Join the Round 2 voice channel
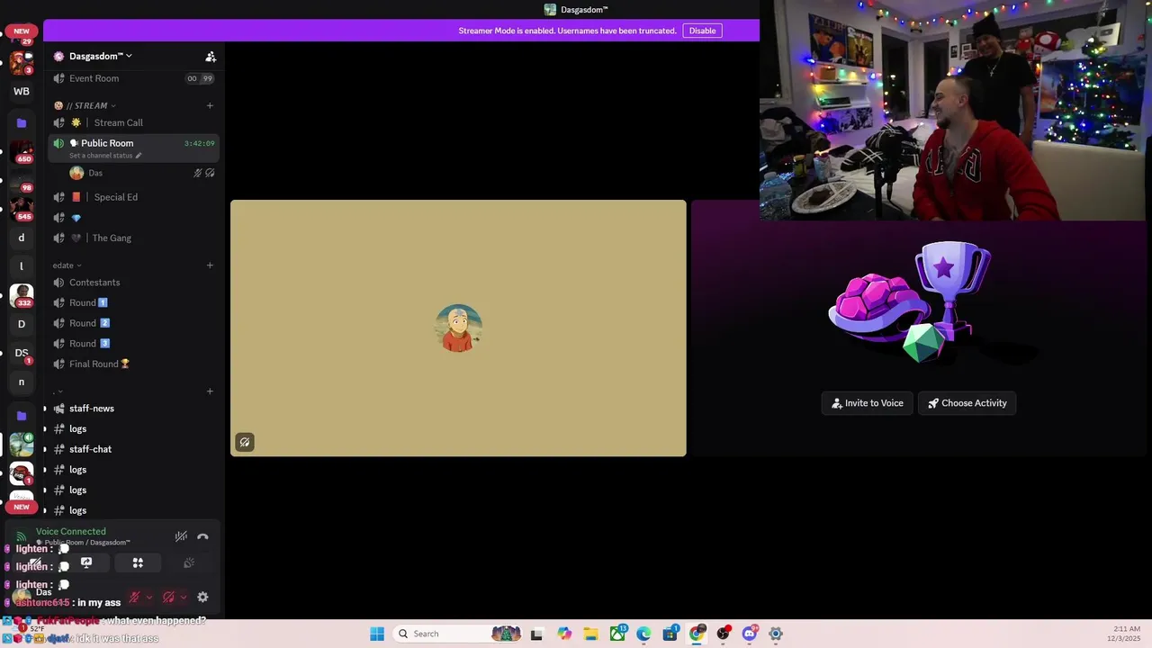This screenshot has height=648, width=1152. click(x=135, y=323)
